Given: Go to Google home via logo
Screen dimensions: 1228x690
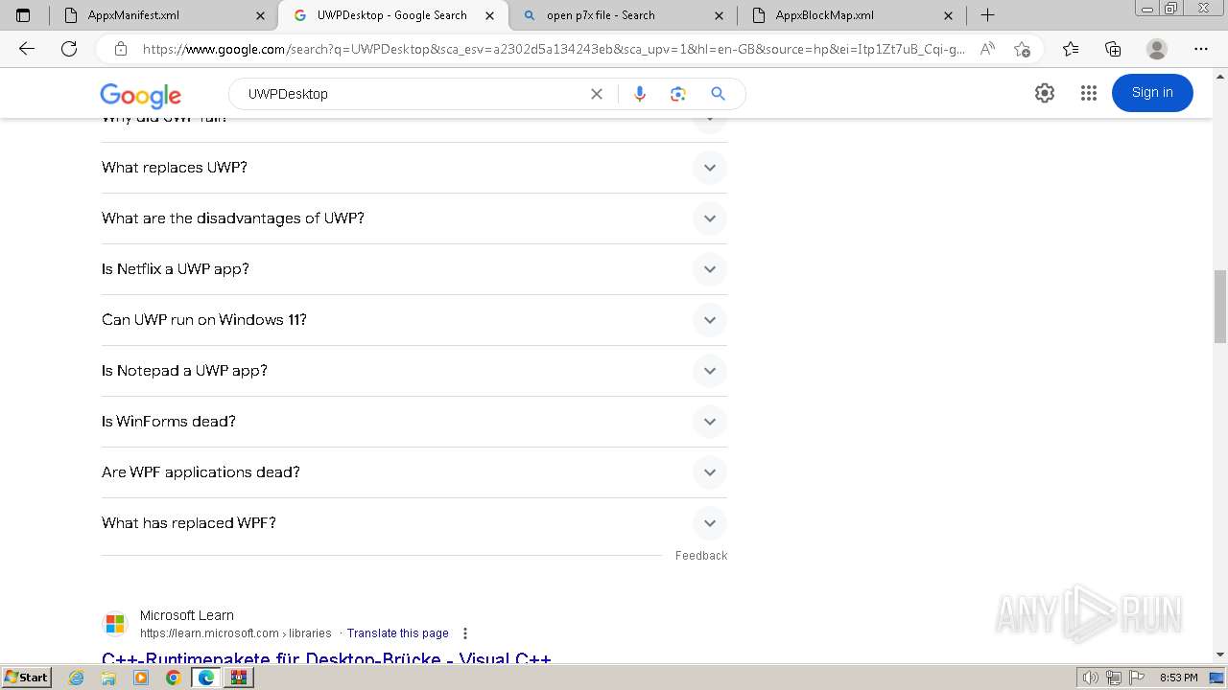Looking at the screenshot, I should pyautogui.click(x=140, y=95).
